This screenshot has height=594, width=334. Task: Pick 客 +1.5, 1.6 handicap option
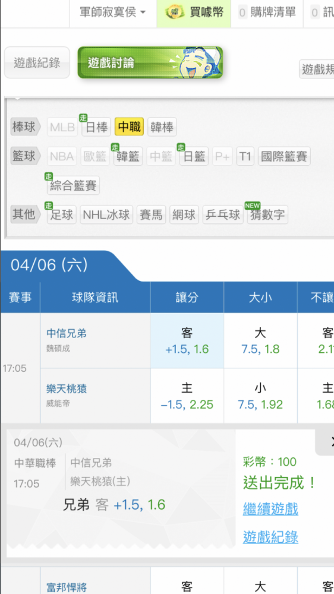tap(187, 340)
